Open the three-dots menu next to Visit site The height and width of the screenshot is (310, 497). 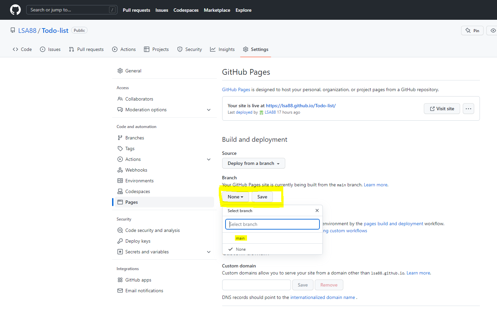coord(468,109)
